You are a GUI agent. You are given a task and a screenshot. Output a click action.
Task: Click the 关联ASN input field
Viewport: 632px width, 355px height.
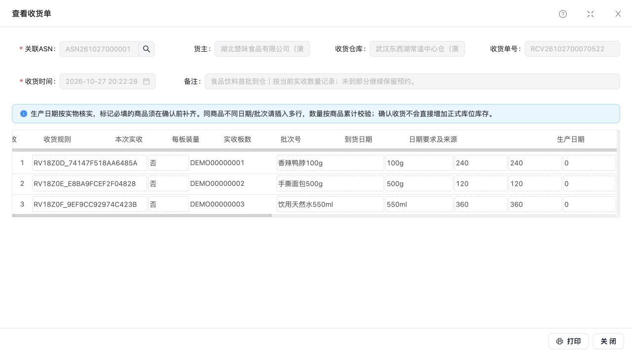(x=99, y=49)
